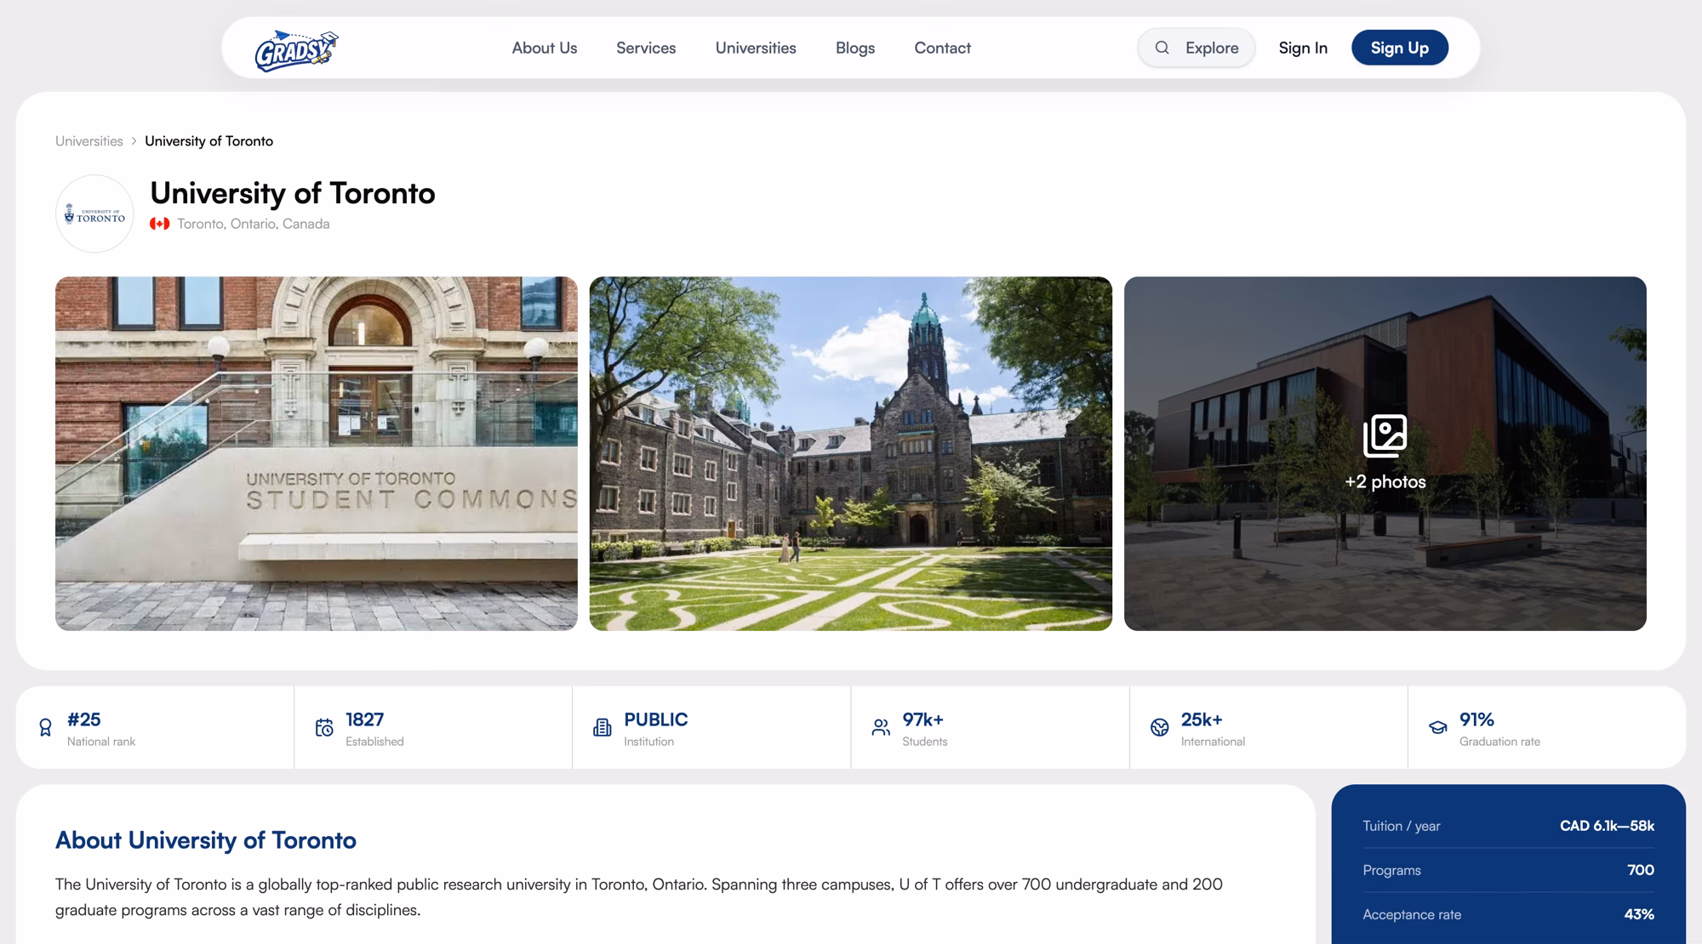Open the Student Commons entrance photo

(x=317, y=453)
